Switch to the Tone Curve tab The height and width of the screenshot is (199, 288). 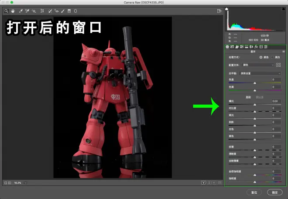[x=232, y=47]
